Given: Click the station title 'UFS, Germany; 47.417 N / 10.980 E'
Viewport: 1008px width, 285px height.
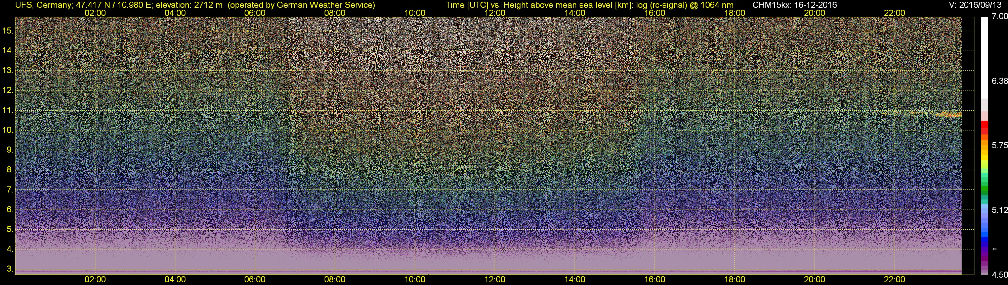Looking at the screenshot, I should pos(83,5).
